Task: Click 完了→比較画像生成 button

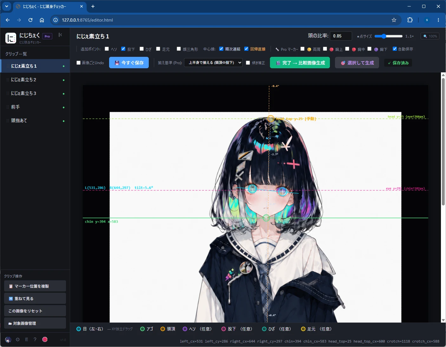Action: point(300,63)
